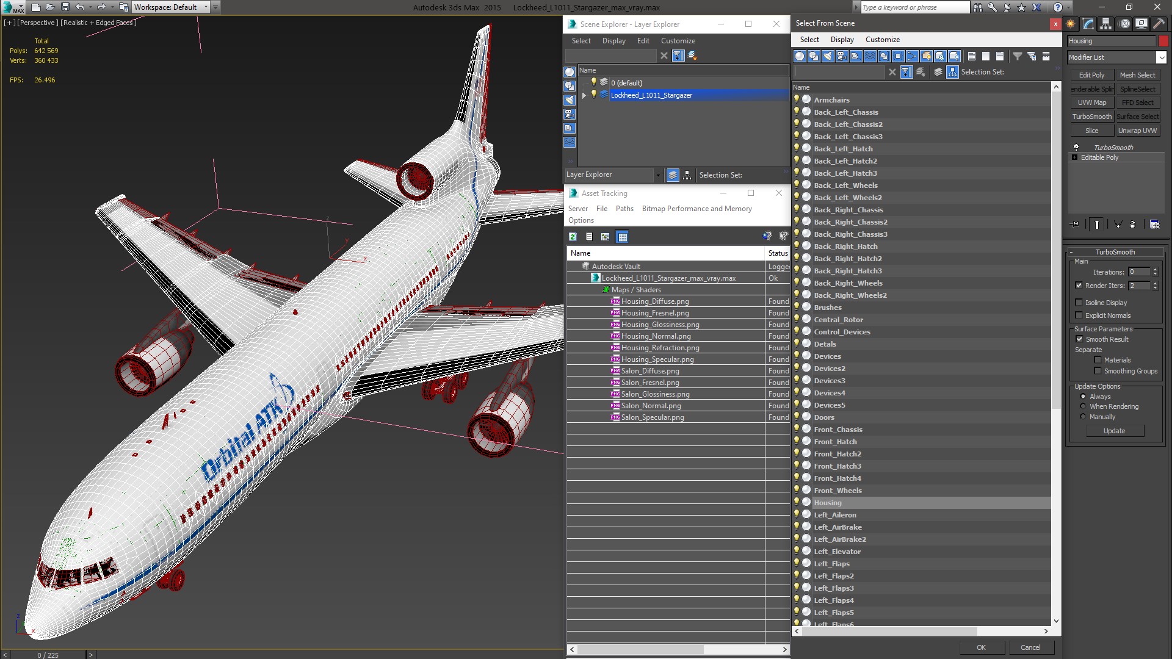Click the Update button in TurboSmooth

pyautogui.click(x=1115, y=431)
